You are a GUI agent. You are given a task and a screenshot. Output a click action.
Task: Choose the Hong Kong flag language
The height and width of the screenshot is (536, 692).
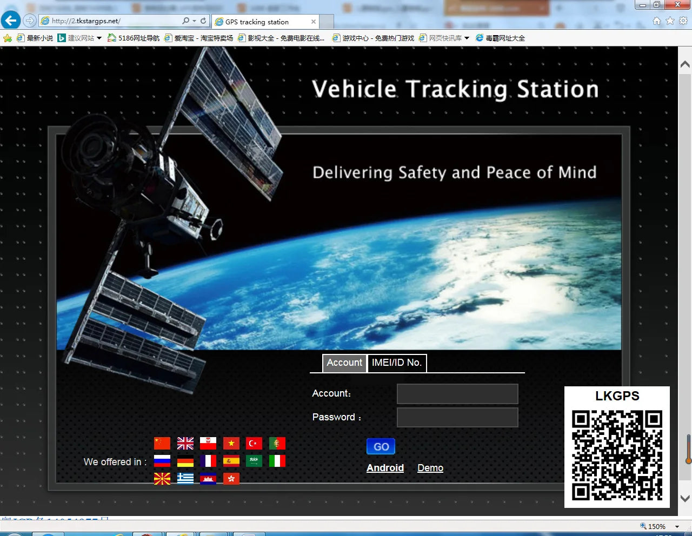point(231,478)
